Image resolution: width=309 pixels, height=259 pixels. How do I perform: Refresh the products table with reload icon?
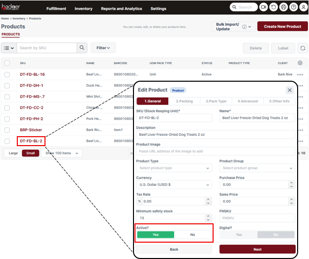303,48
